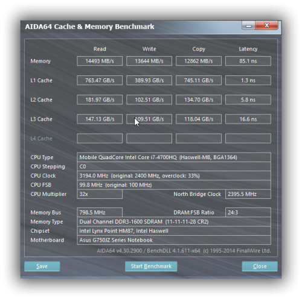Start the benchmark run
The height and width of the screenshot is (299, 302).
[x=151, y=266]
